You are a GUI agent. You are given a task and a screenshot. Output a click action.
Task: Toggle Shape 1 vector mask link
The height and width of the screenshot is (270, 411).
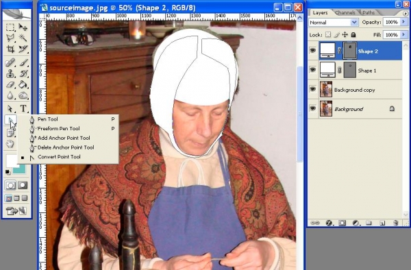tap(340, 70)
